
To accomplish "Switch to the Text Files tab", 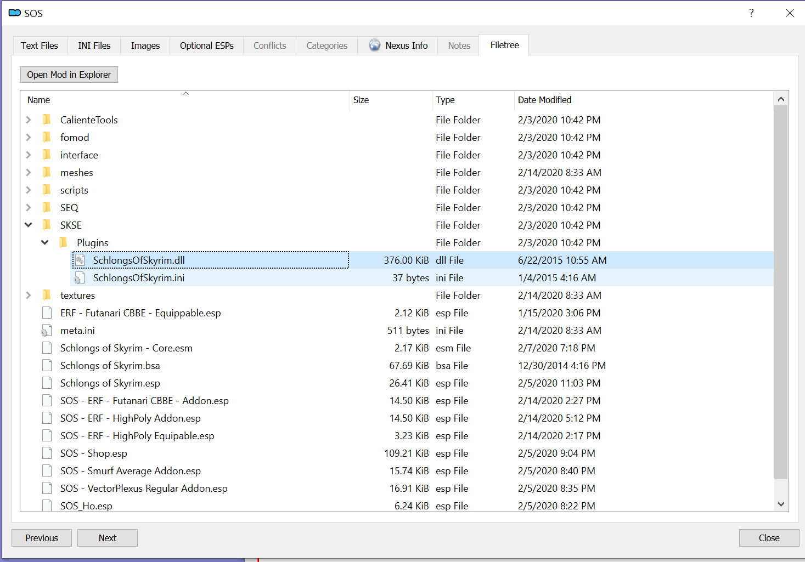I will point(40,46).
